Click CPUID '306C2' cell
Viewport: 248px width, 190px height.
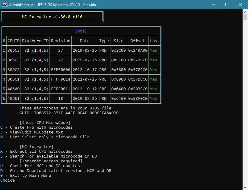click(14, 70)
